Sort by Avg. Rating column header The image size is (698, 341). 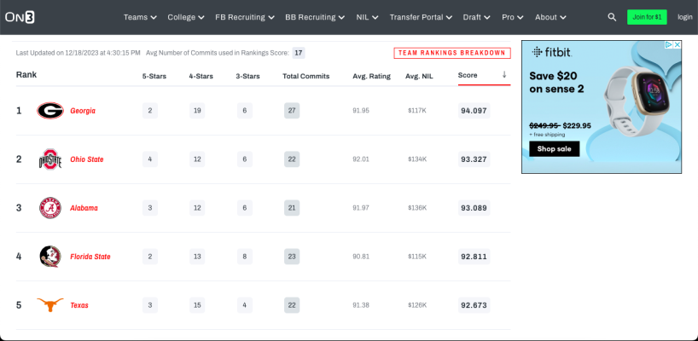(x=372, y=76)
